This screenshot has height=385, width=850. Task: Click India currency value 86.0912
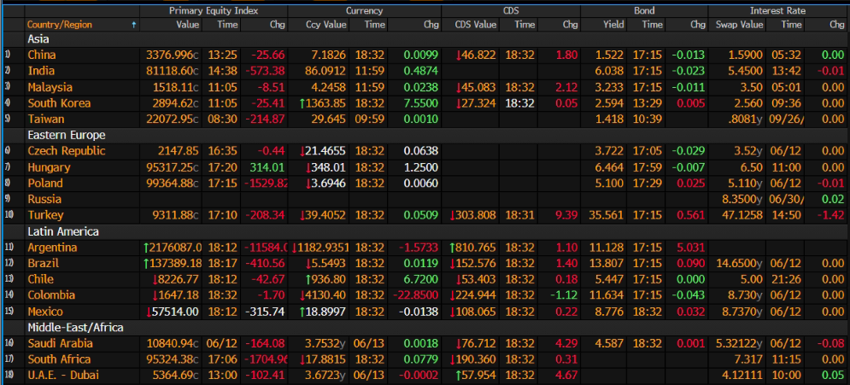pyautogui.click(x=325, y=71)
